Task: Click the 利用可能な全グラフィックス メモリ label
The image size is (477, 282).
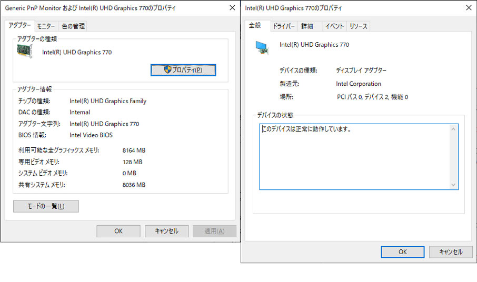Action: click(59, 150)
